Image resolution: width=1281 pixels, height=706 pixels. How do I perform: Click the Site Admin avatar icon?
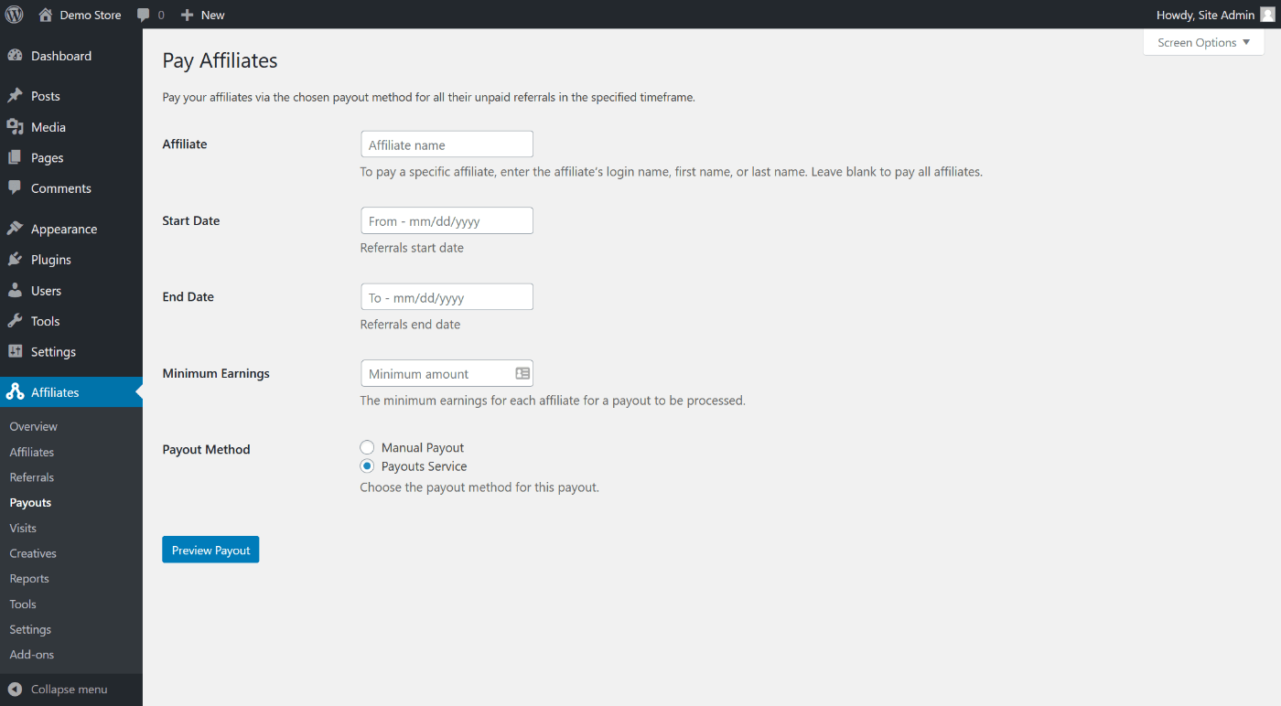tap(1267, 15)
